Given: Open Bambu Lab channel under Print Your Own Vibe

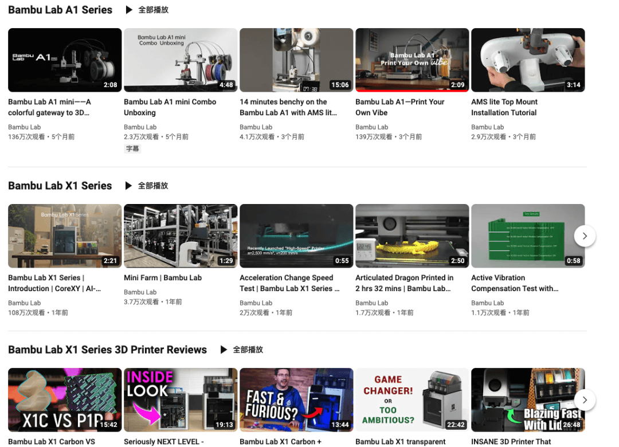Looking at the screenshot, I should point(372,127).
